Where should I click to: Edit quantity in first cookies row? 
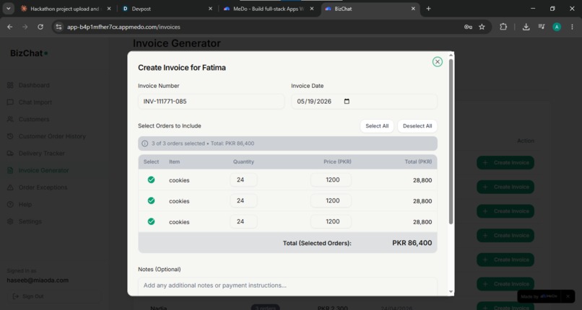[243, 180]
